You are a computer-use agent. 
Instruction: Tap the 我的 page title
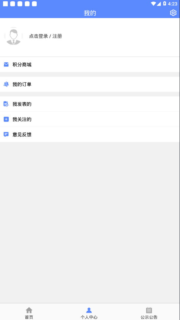point(90,13)
